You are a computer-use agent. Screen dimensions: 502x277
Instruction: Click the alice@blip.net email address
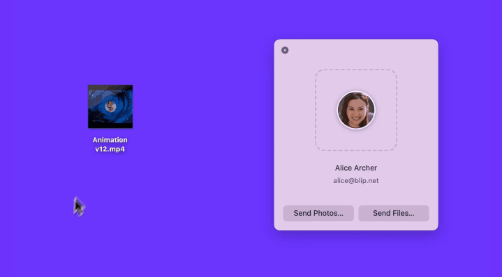[x=355, y=181]
